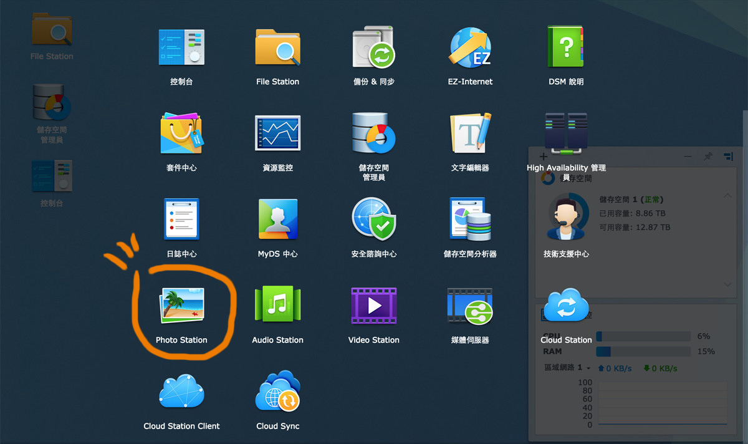Expand storage widget with down chevron
This screenshot has height=444, width=748.
coord(727,284)
